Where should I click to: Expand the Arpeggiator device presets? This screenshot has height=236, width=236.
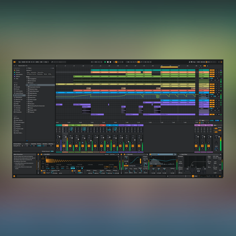click(27, 79)
